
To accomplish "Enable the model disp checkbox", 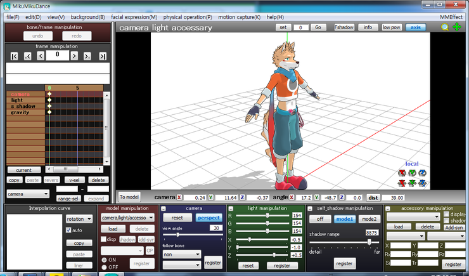I will (103, 239).
